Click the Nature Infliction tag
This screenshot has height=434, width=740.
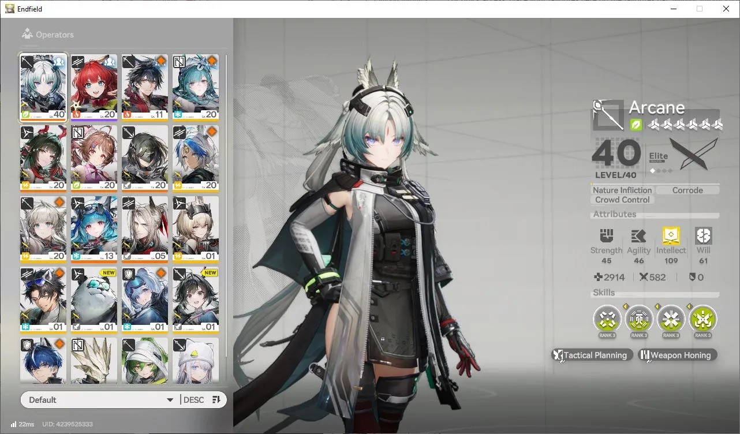(622, 190)
